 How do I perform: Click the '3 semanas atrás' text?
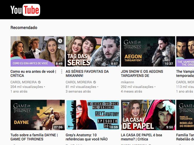pos(78,91)
